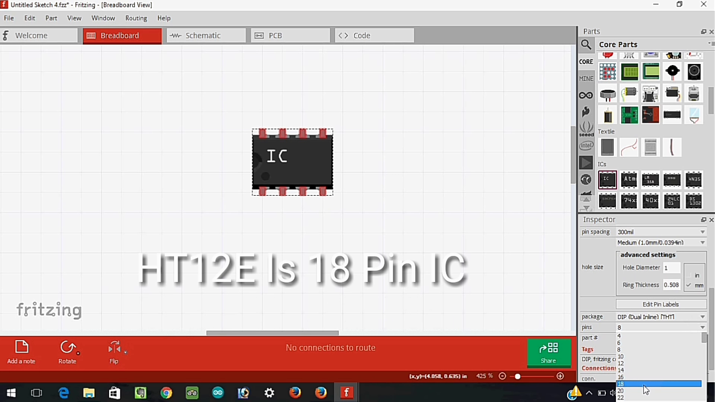Collapse the pins dropdown showing 8
The image size is (715, 402).
tap(661, 327)
